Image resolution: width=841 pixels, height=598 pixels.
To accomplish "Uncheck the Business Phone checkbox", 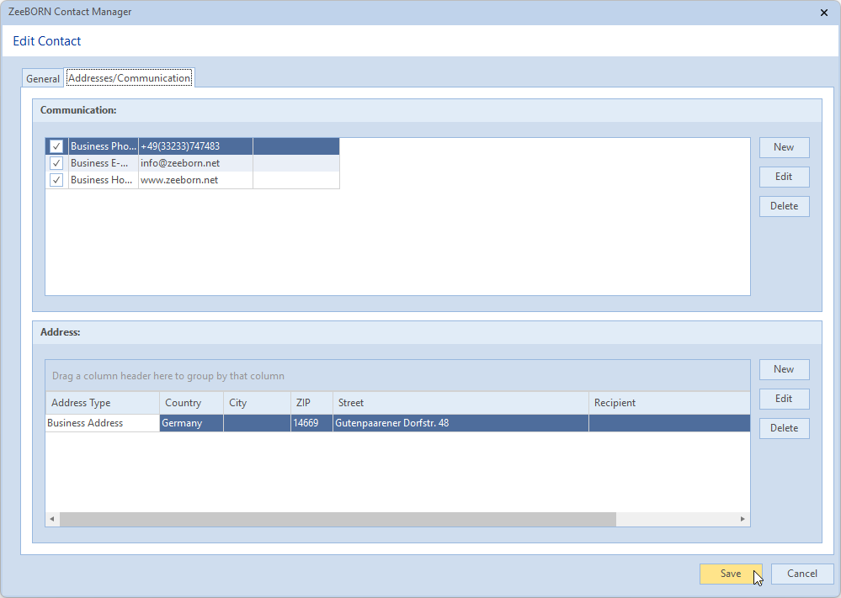I will [x=56, y=146].
